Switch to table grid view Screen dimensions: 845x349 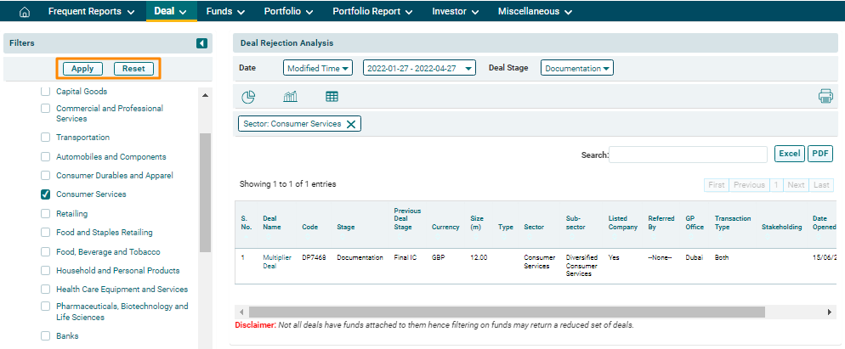pyautogui.click(x=332, y=97)
